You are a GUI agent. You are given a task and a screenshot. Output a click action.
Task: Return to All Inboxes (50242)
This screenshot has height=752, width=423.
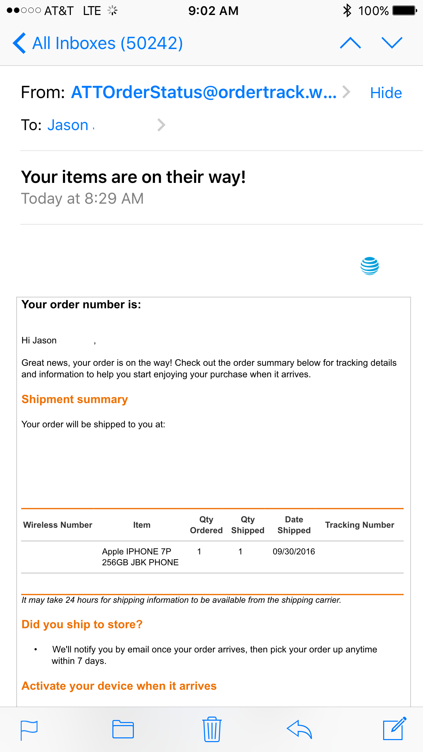click(x=107, y=43)
